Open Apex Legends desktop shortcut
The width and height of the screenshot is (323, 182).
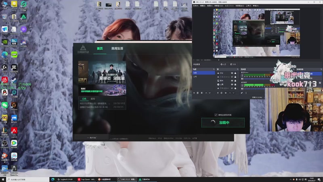tap(14, 133)
